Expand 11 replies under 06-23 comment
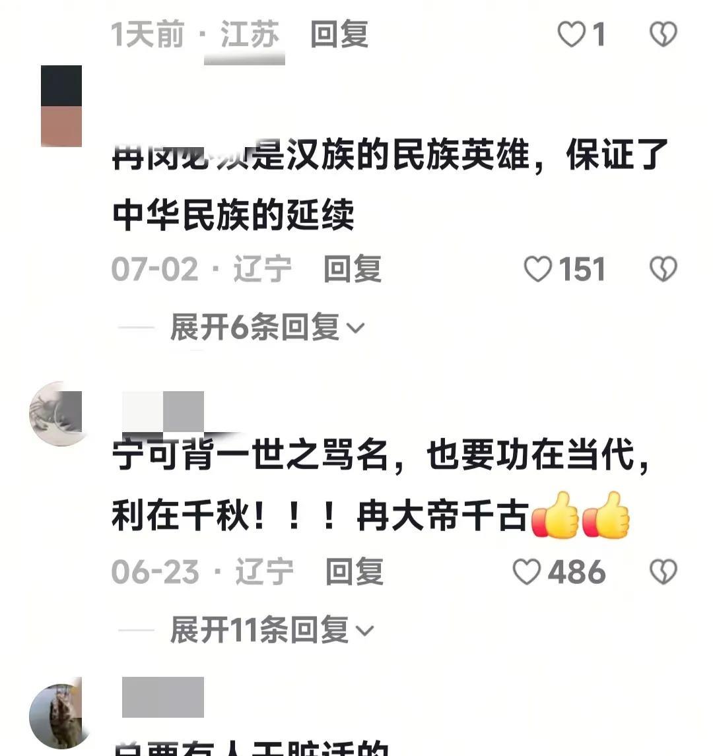The width and height of the screenshot is (713, 756). coord(271,630)
